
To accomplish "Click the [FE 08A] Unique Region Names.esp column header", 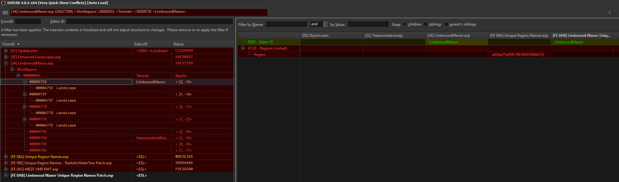I will (519, 36).
